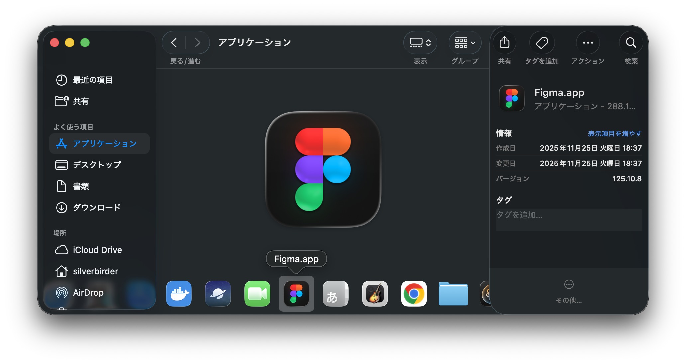Select the FaceTime thumbnail in the gallery strip
686x364 pixels.
(257, 294)
